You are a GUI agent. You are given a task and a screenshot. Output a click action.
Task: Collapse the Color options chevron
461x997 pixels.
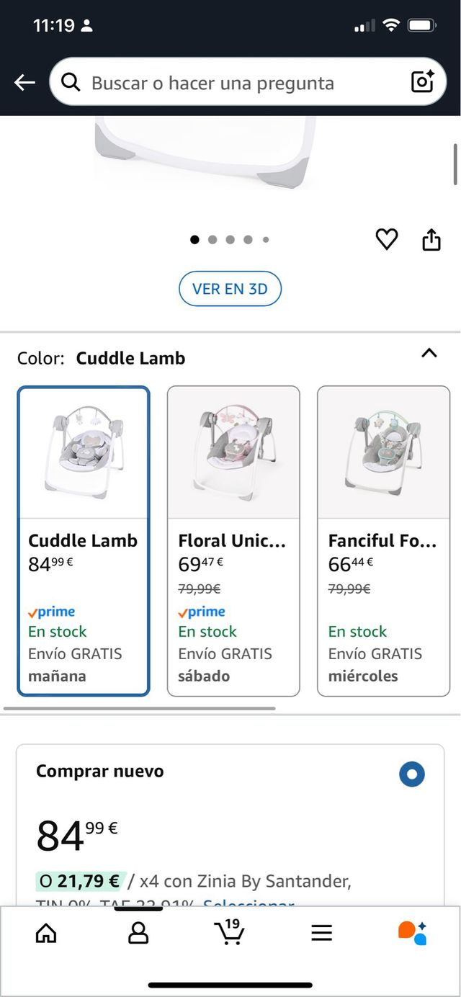(429, 353)
